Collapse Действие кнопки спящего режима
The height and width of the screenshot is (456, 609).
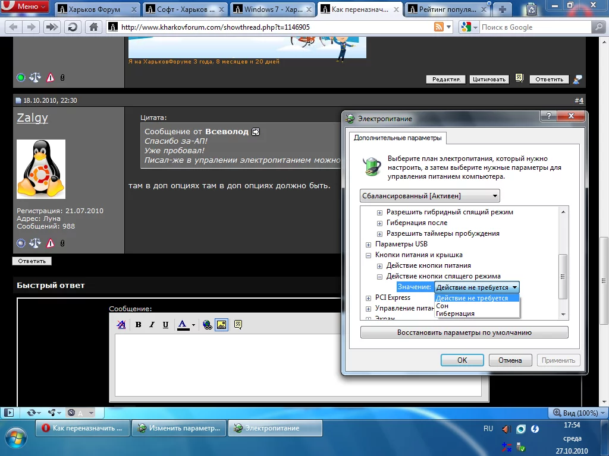[379, 277]
